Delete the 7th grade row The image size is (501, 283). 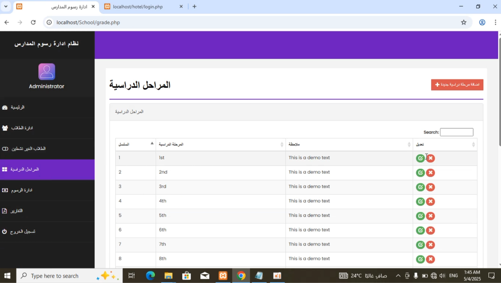pos(431,245)
